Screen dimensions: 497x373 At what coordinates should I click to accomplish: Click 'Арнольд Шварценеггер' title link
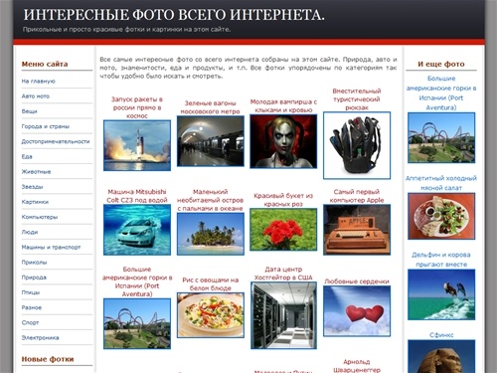click(357, 366)
